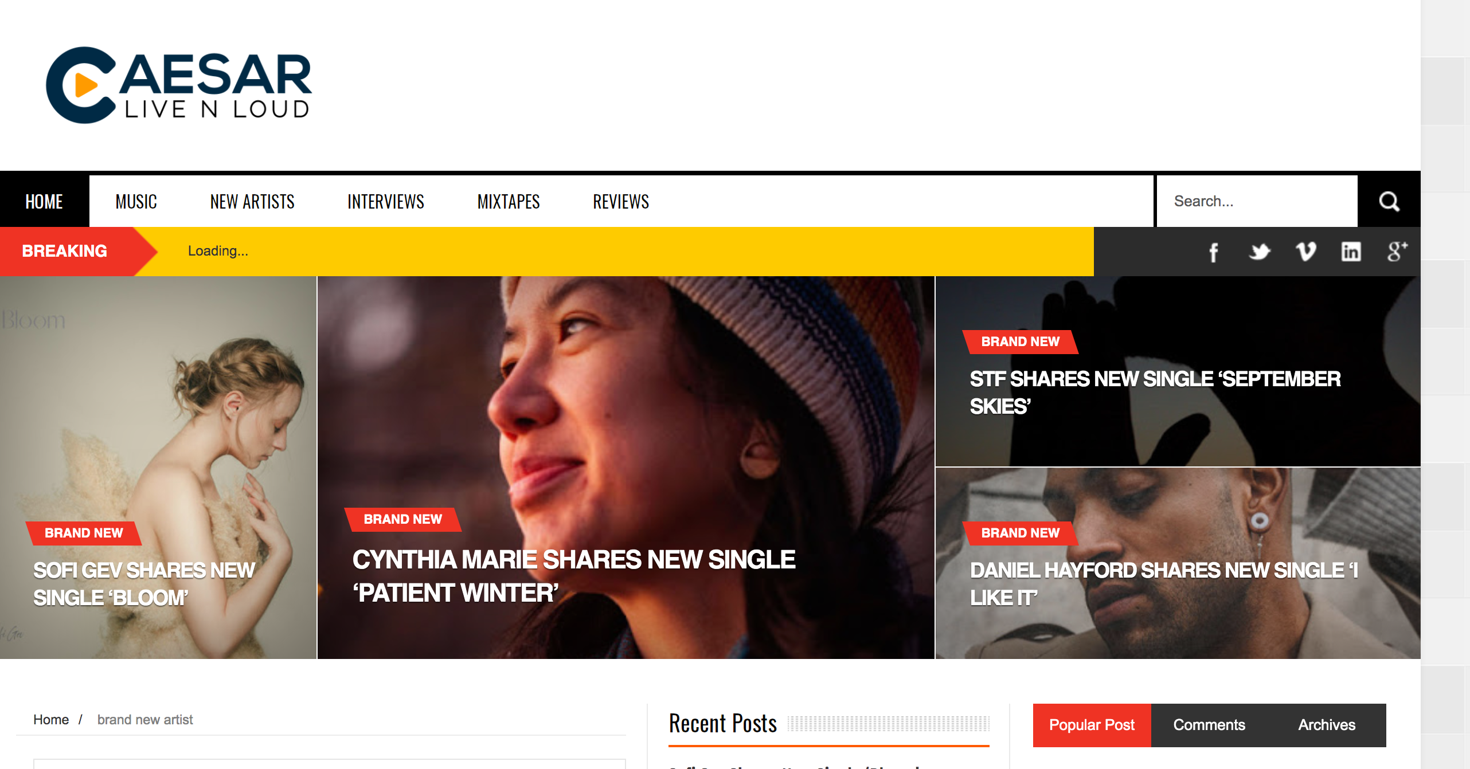Open the Twitter bird icon link

click(1259, 252)
